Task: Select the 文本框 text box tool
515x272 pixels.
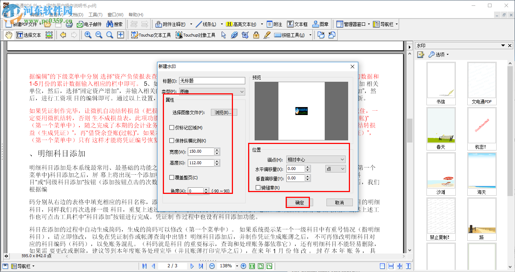Action: [298, 24]
